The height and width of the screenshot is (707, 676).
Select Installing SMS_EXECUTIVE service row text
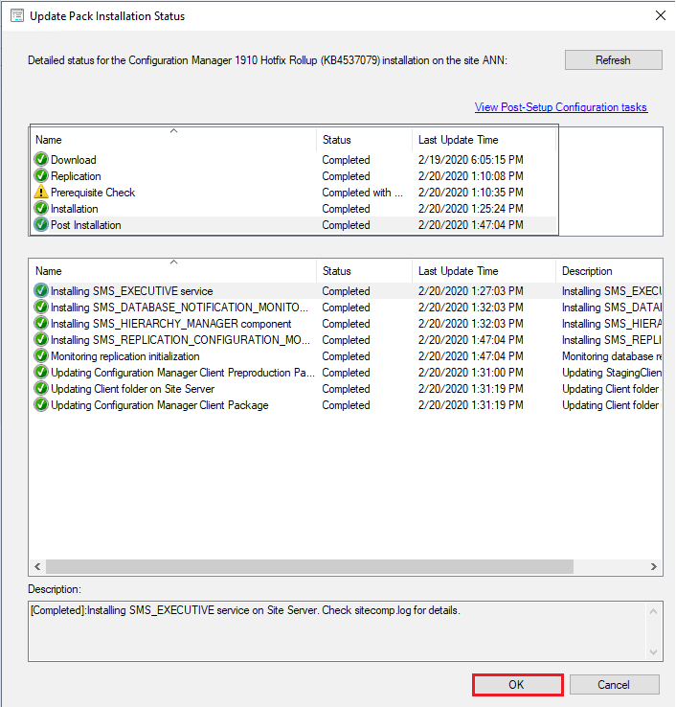(131, 291)
